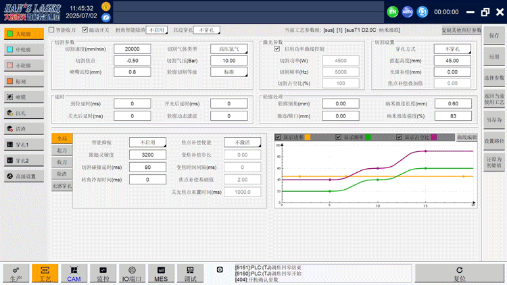Toggle the 显示频率 curve checkbox
Screen dimensions: 507x285
tap(338, 137)
